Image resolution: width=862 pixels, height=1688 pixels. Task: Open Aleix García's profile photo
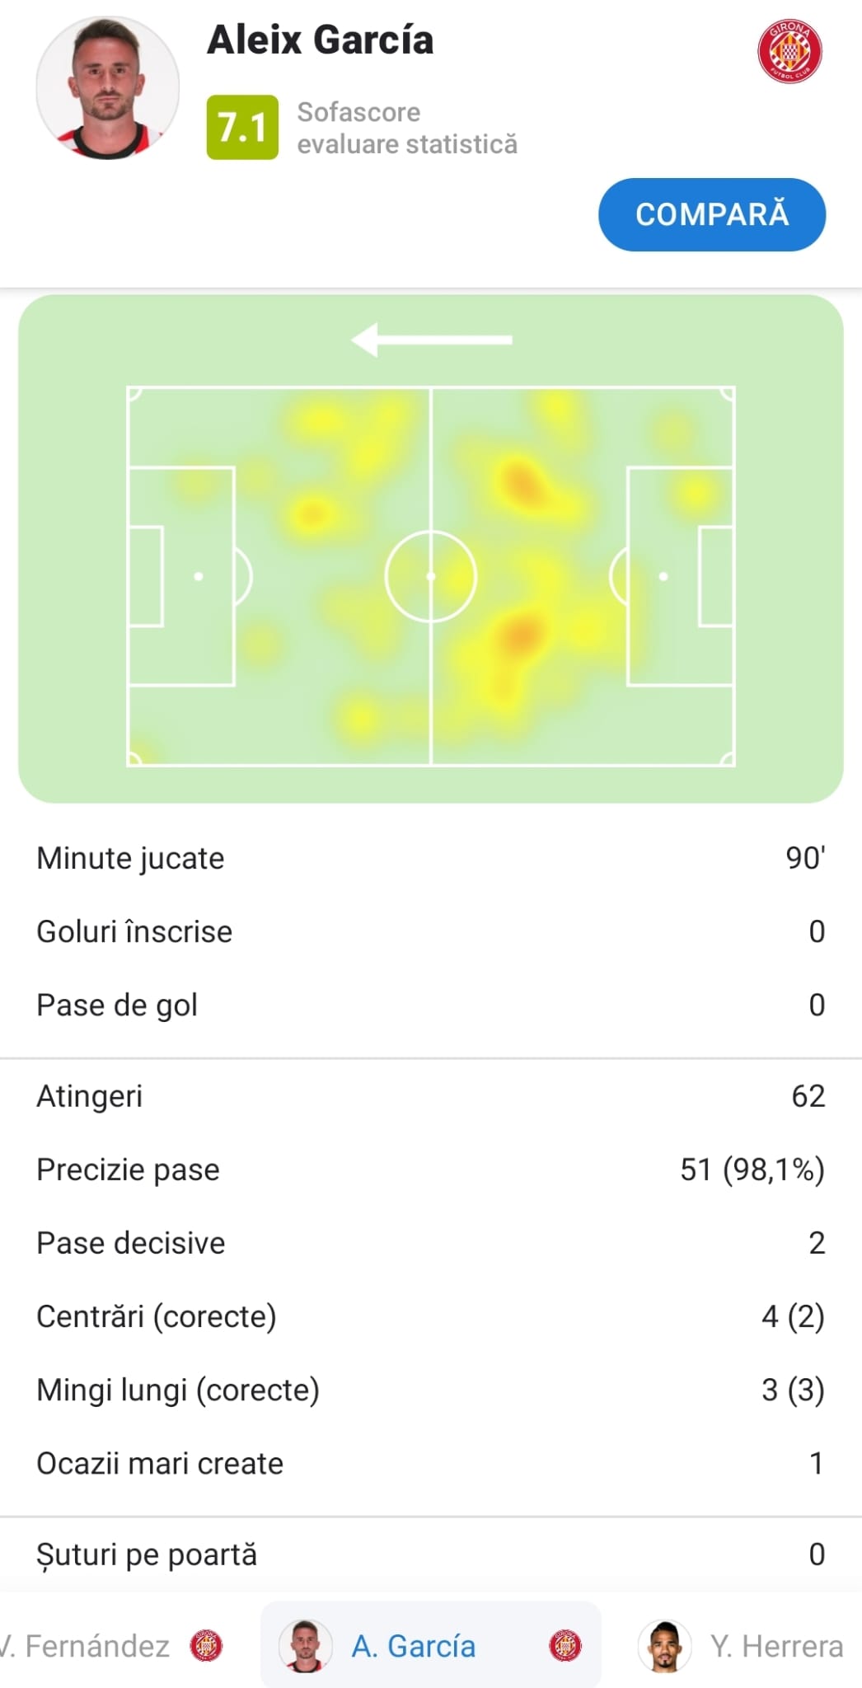click(x=108, y=87)
